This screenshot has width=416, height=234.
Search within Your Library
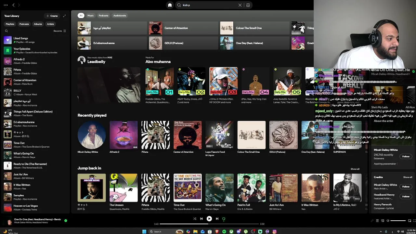(x=6, y=31)
